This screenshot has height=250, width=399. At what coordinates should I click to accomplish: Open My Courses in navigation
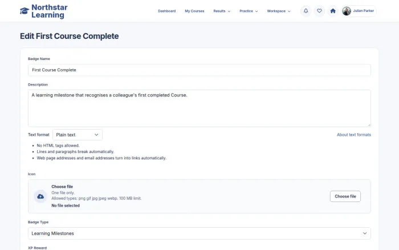click(x=194, y=11)
